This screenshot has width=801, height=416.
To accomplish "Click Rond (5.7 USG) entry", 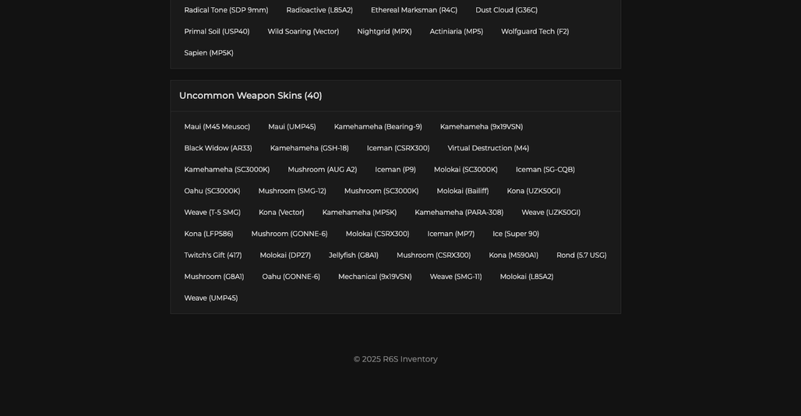I will pos(581,256).
